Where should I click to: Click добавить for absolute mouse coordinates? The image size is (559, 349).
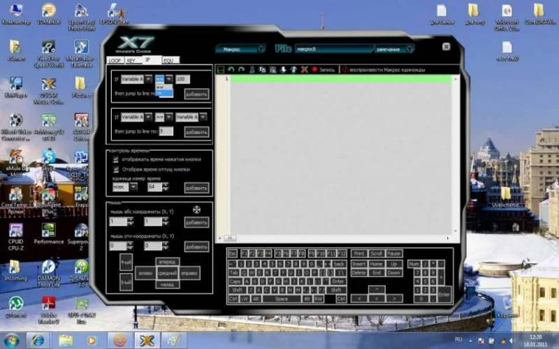pos(196,222)
